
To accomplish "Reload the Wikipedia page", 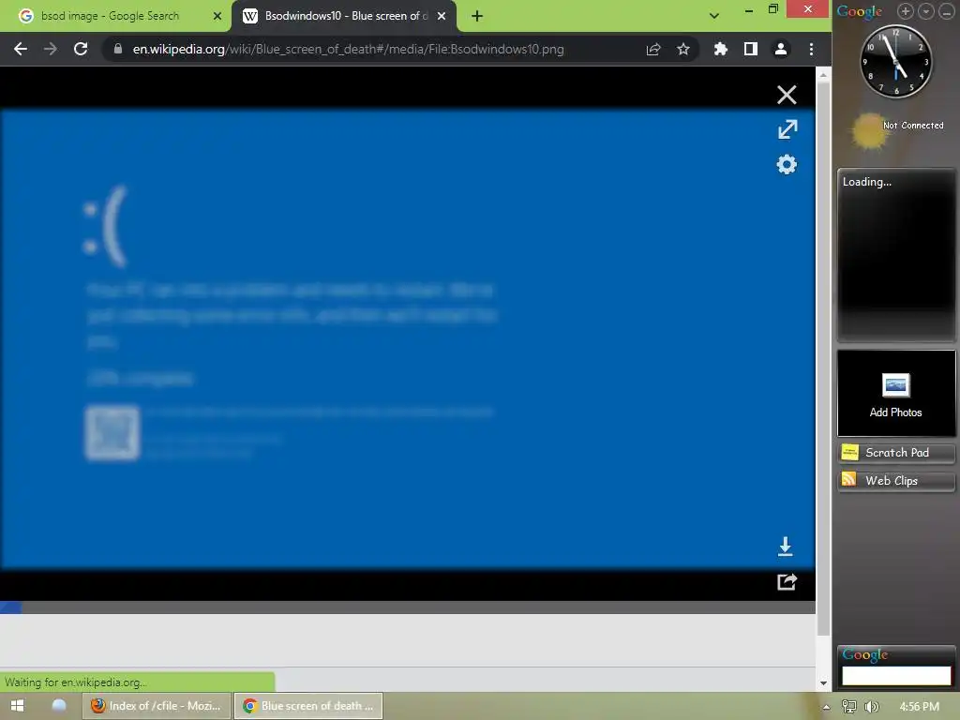I will pos(81,49).
